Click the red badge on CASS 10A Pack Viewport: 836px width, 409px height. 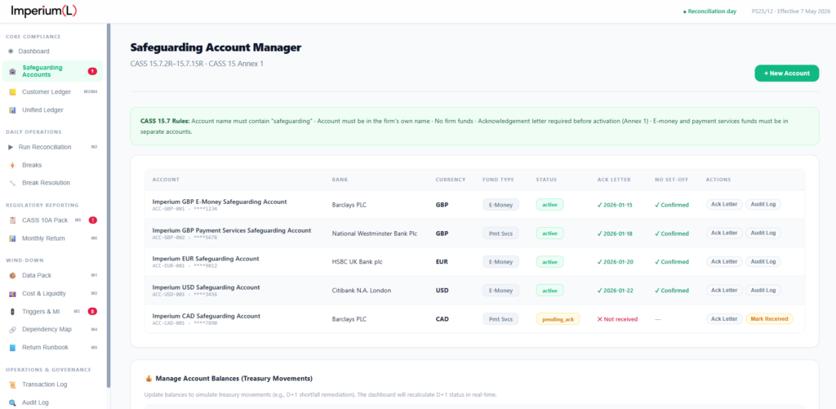[92, 220]
